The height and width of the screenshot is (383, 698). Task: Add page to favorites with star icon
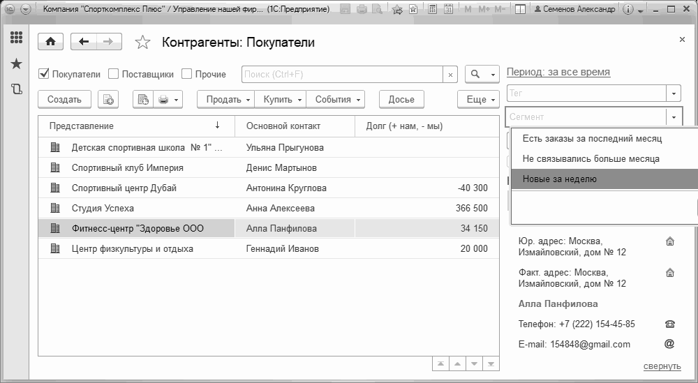click(x=142, y=43)
